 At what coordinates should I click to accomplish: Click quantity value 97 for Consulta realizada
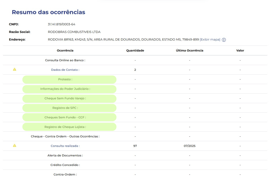[x=135, y=146]
